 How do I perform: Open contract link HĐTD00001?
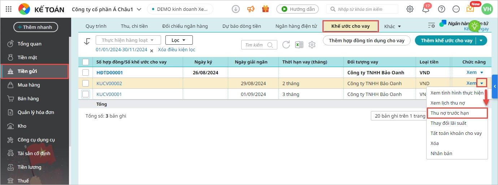tap(110, 72)
